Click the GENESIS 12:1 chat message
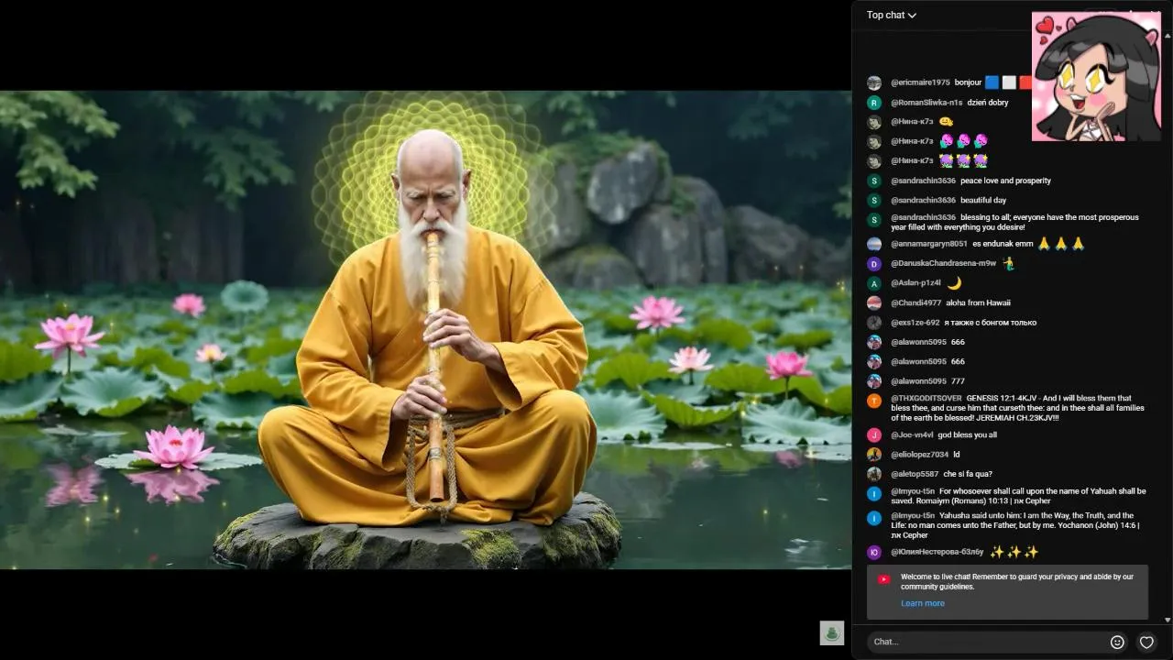The width and height of the screenshot is (1173, 660). [1018, 408]
